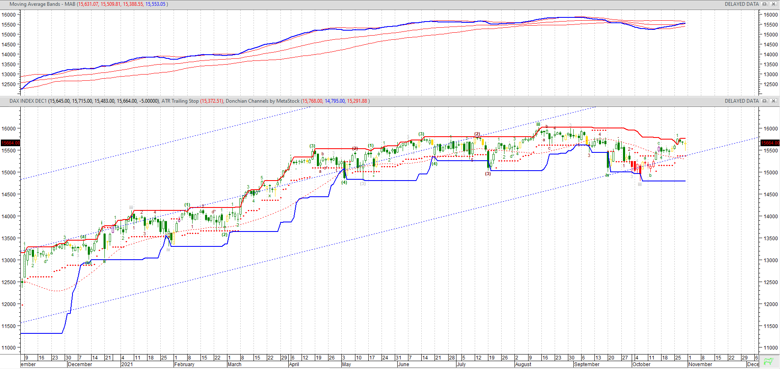Click red 15664.00 price tag on right axis
The height and width of the screenshot is (369, 780).
pos(770,143)
